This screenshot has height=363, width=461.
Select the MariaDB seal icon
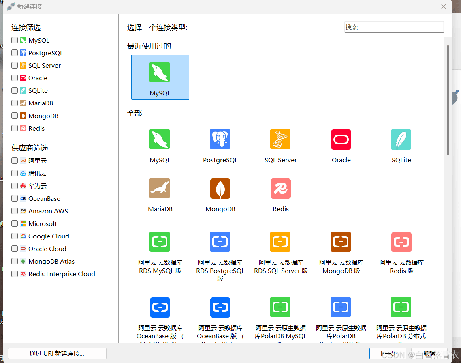coord(160,189)
